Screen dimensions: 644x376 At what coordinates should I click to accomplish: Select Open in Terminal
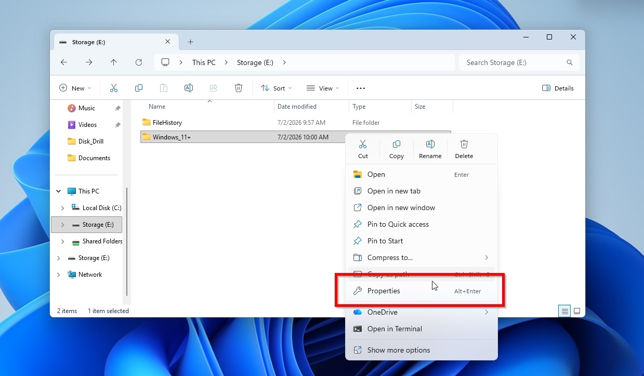[x=422, y=329]
